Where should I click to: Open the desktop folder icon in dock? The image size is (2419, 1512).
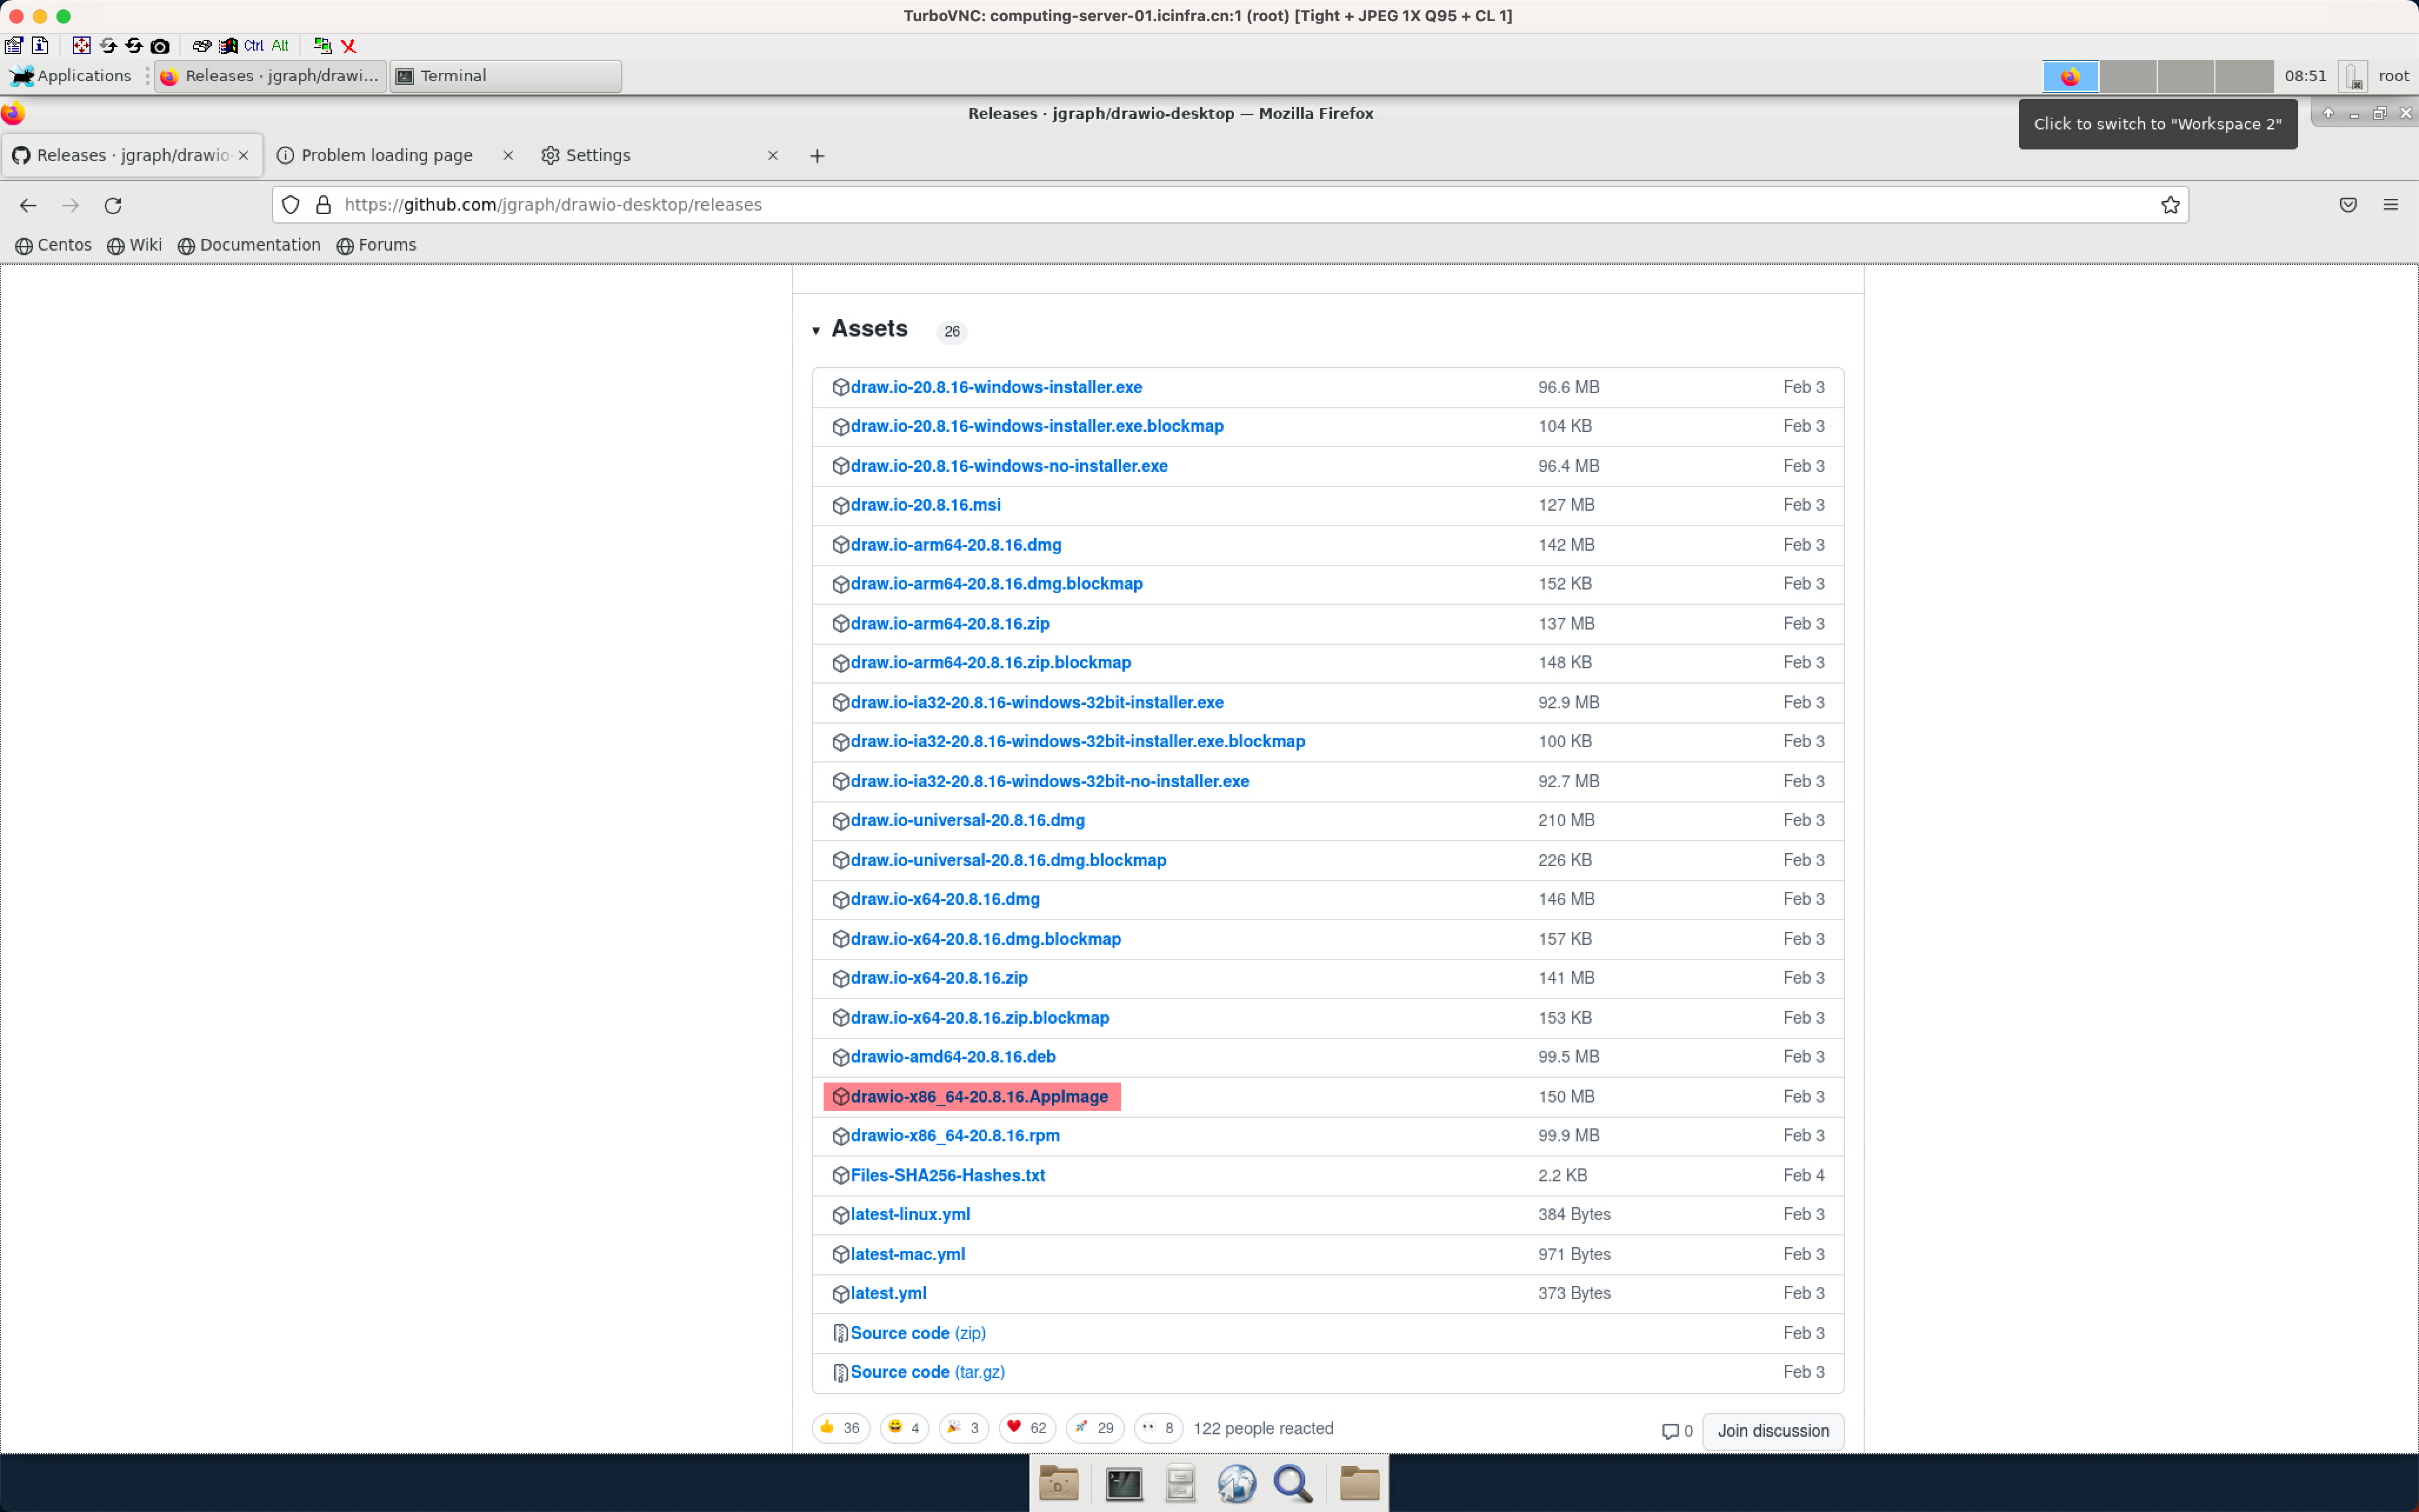(x=1058, y=1484)
